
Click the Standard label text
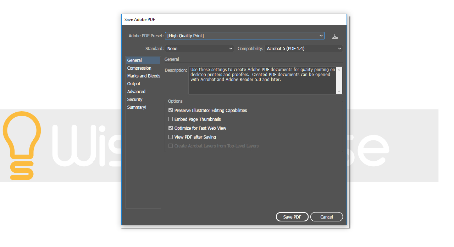tap(155, 49)
